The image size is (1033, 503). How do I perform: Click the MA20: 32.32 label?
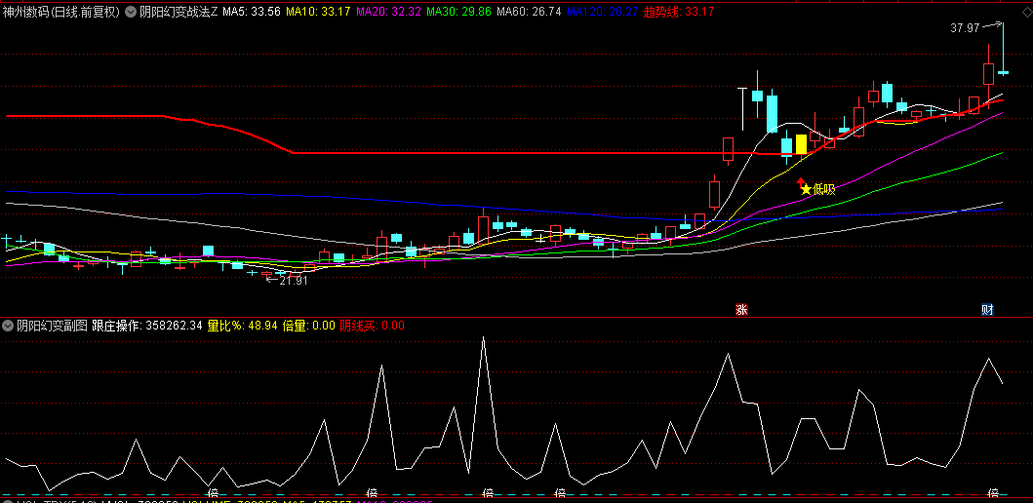coord(388,11)
